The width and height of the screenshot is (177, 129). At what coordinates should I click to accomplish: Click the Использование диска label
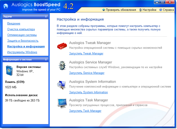pyautogui.click(x=22, y=95)
